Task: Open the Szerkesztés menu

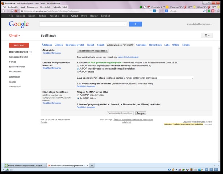Action: [x=13, y=7]
